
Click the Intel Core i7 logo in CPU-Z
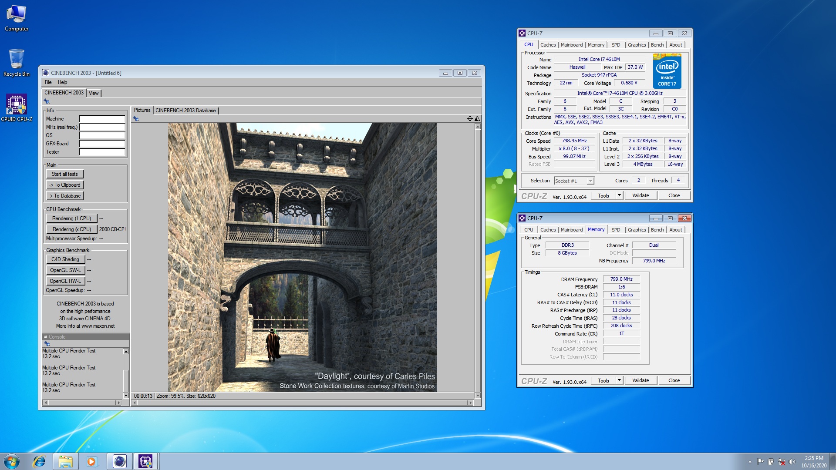tap(667, 71)
